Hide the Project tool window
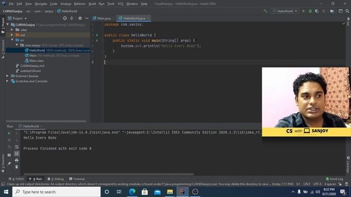Screen dimensions: 351x197 click(87, 18)
